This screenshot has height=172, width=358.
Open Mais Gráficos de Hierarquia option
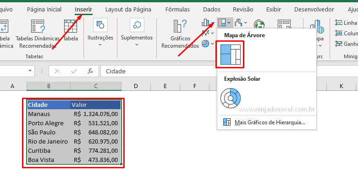(267, 122)
